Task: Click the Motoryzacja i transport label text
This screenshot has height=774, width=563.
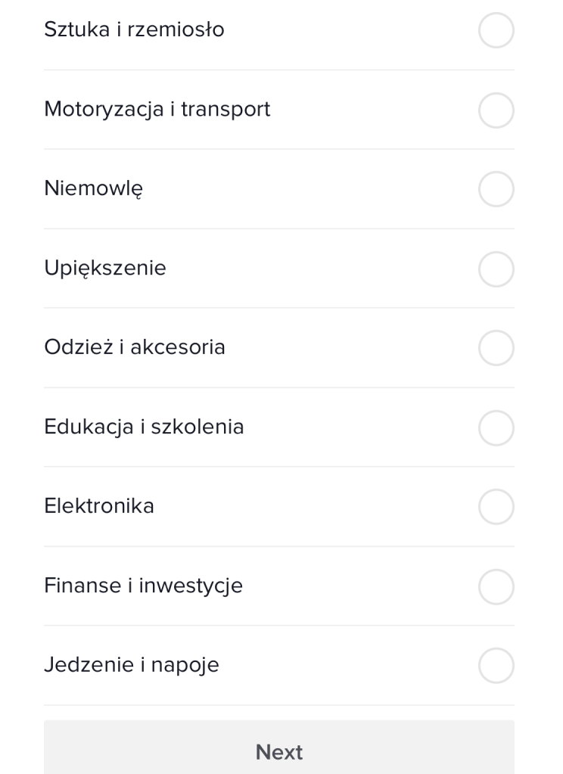Action: pos(157,110)
